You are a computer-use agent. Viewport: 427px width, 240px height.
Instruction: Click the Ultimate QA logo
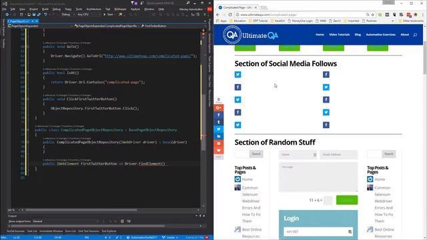[x=250, y=35]
